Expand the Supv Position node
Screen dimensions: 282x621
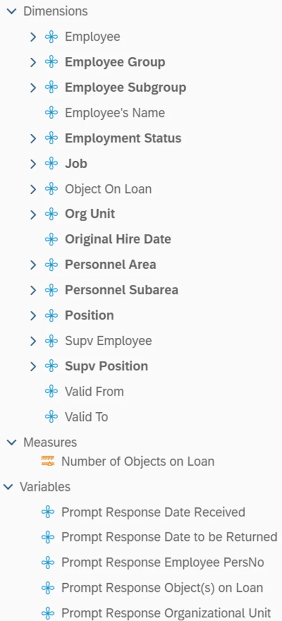[33, 366]
